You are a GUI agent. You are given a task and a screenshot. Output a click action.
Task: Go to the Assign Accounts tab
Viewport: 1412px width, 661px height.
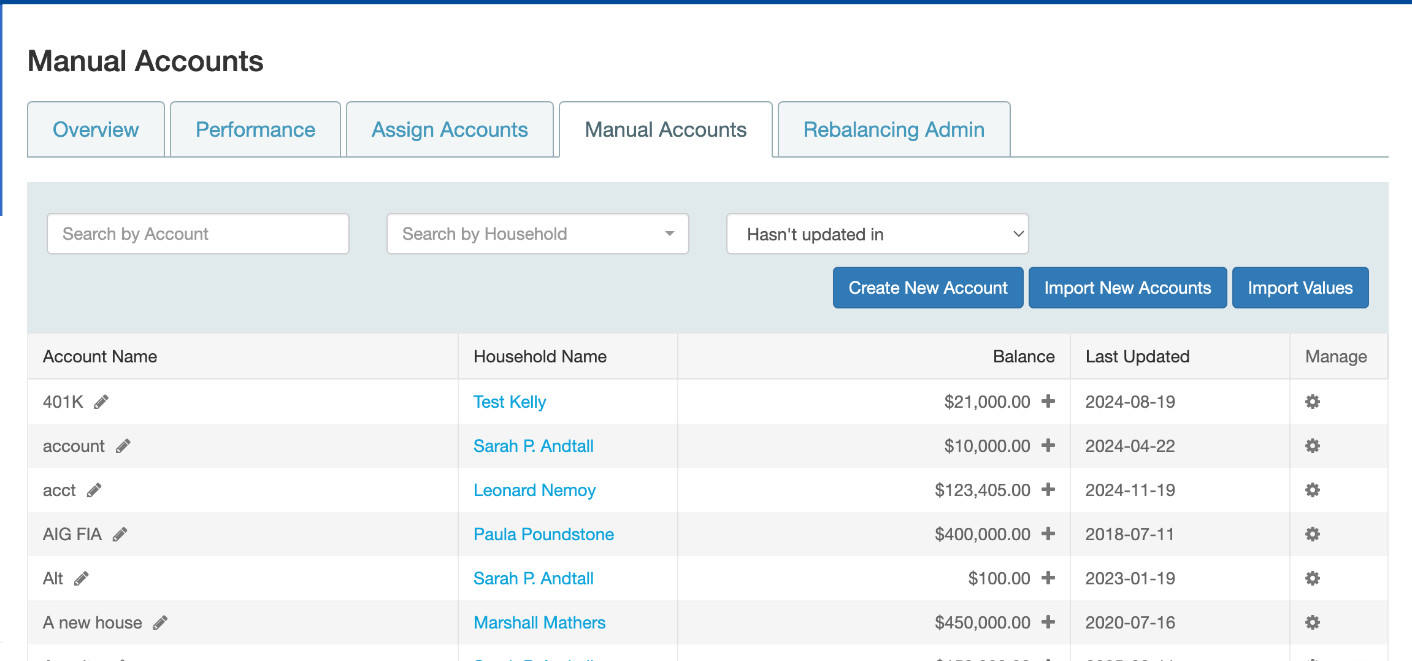tap(450, 129)
